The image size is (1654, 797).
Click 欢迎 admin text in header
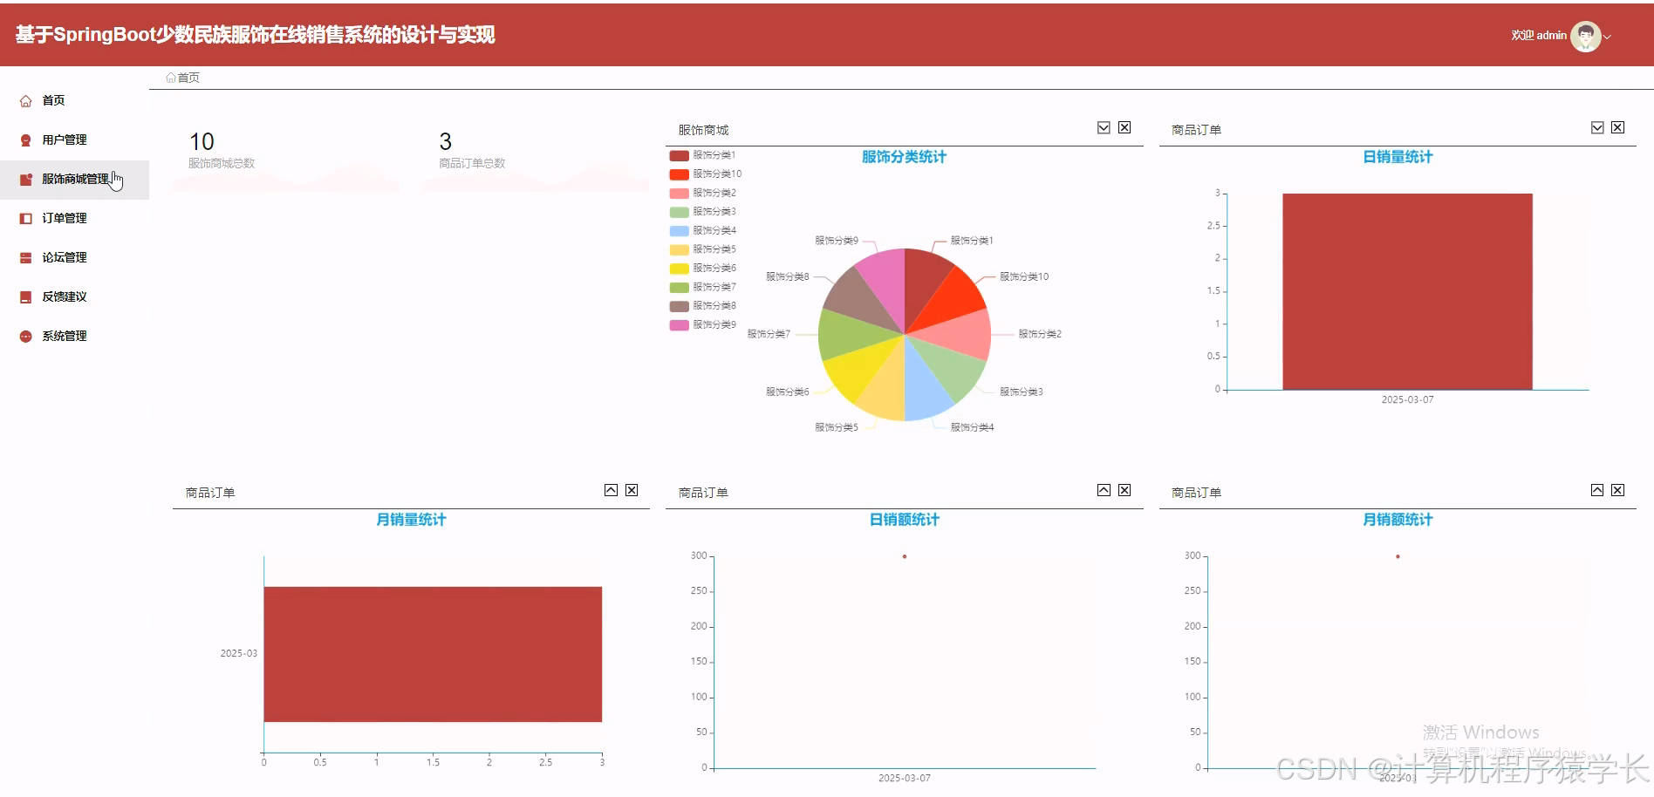pyautogui.click(x=1539, y=36)
